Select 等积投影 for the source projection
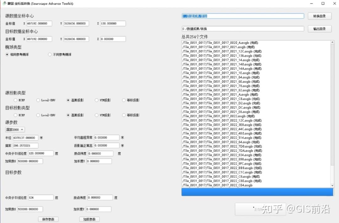The height and width of the screenshot is (223, 339). coord(124,100)
